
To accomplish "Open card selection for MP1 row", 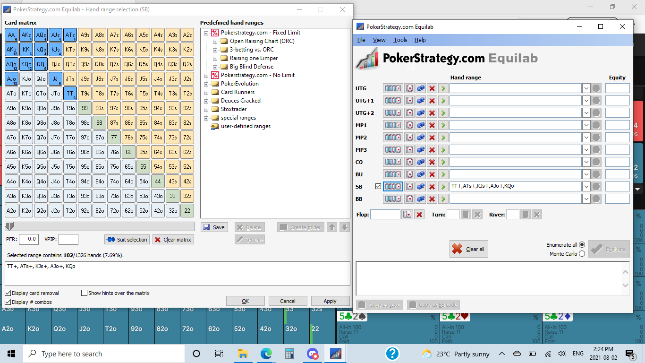I will (x=409, y=125).
